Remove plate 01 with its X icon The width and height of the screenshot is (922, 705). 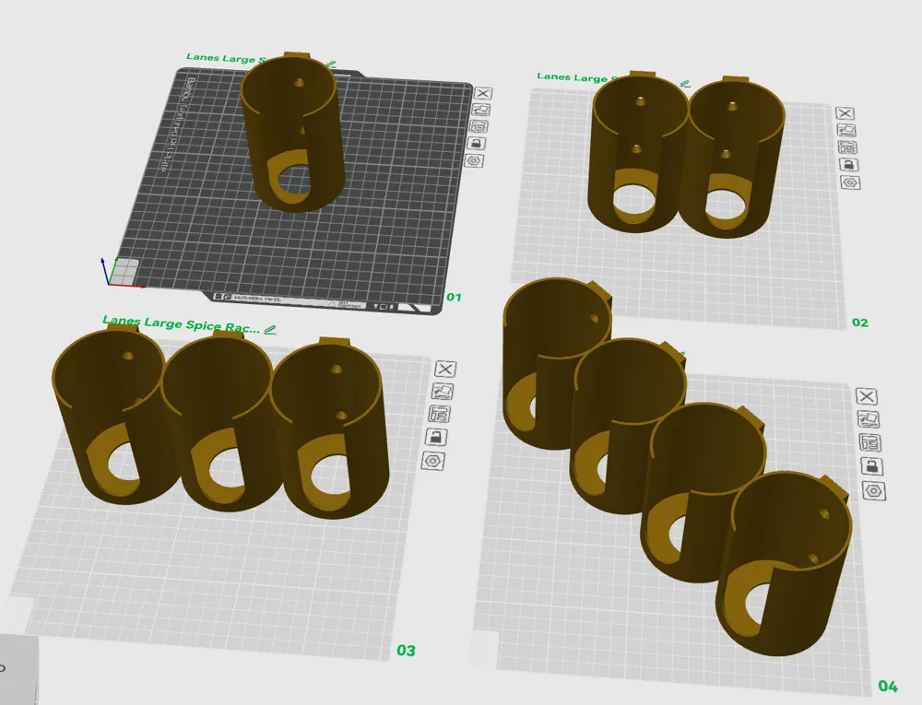click(483, 93)
